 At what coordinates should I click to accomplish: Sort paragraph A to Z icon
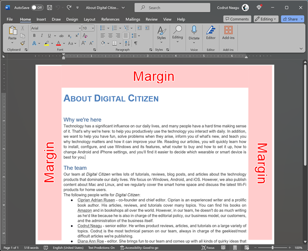127,43
